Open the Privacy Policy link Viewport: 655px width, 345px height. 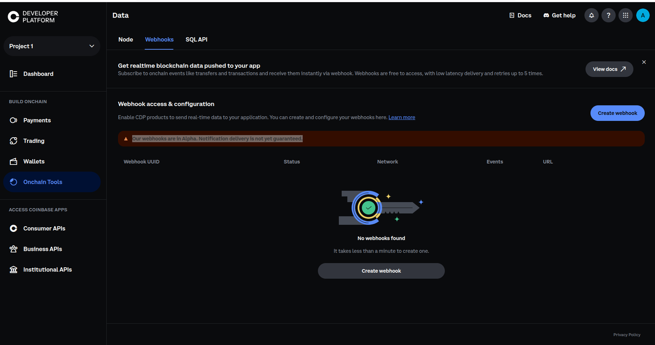[627, 335]
